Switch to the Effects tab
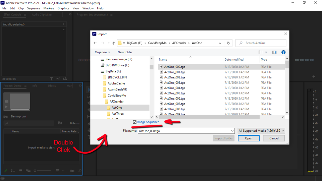 (52, 86)
